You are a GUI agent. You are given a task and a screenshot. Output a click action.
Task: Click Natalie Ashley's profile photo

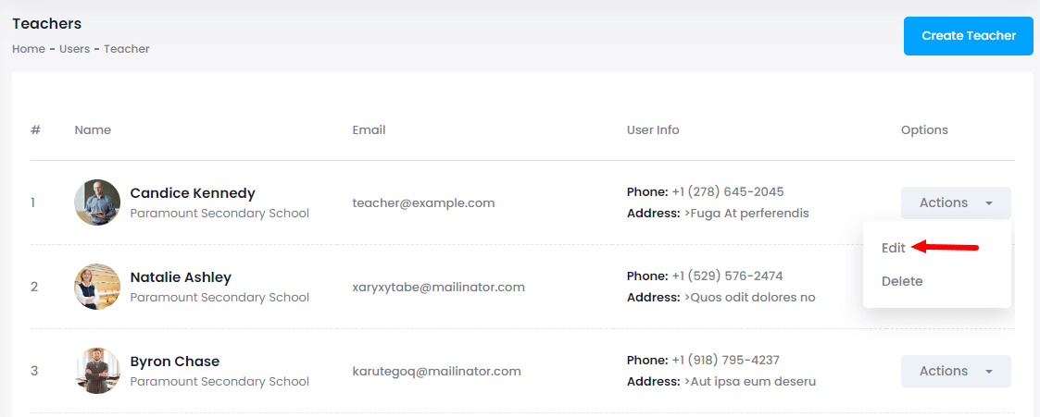97,287
